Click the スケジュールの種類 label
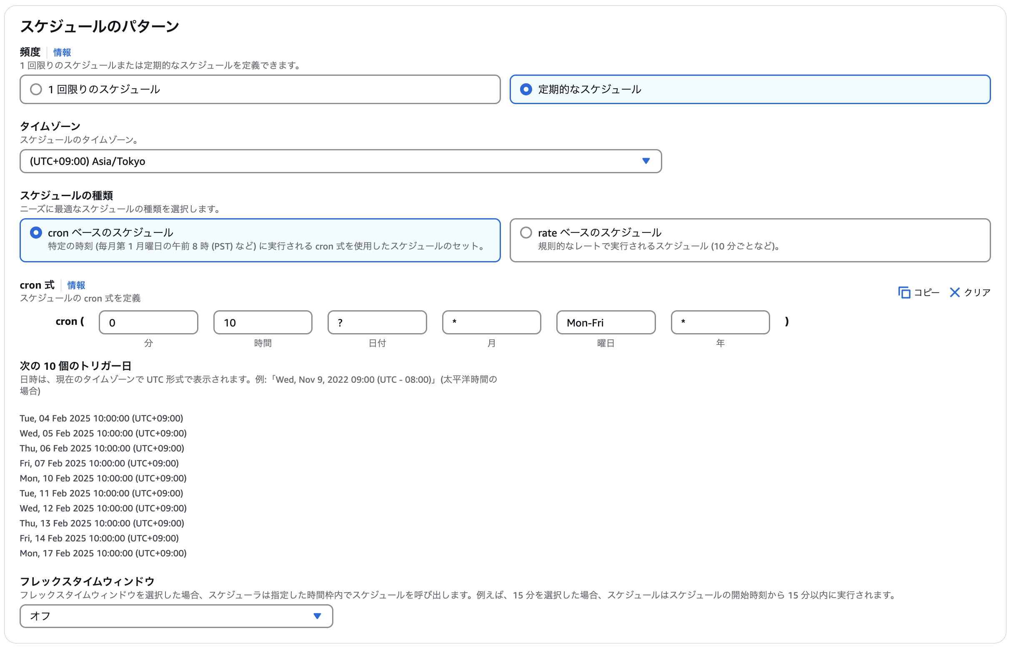The width and height of the screenshot is (1011, 648). tap(66, 195)
